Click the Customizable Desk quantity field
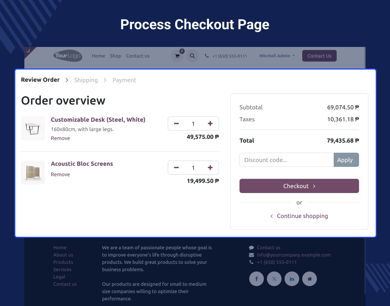The image size is (390, 306). (193, 124)
